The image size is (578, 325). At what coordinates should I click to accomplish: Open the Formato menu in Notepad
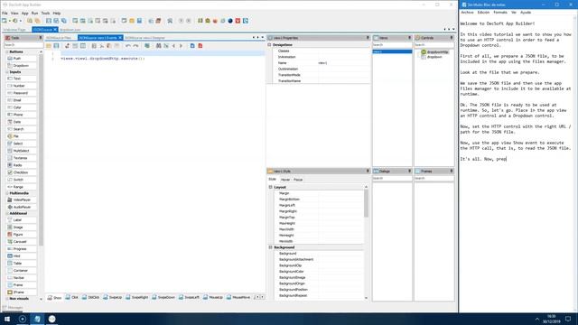tap(499, 12)
